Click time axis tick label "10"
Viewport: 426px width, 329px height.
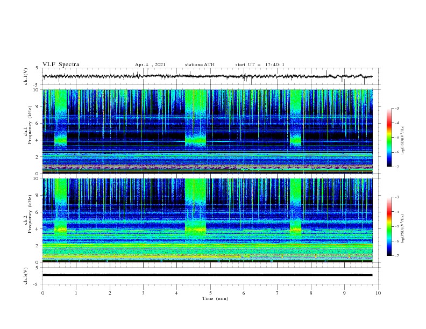(378, 293)
